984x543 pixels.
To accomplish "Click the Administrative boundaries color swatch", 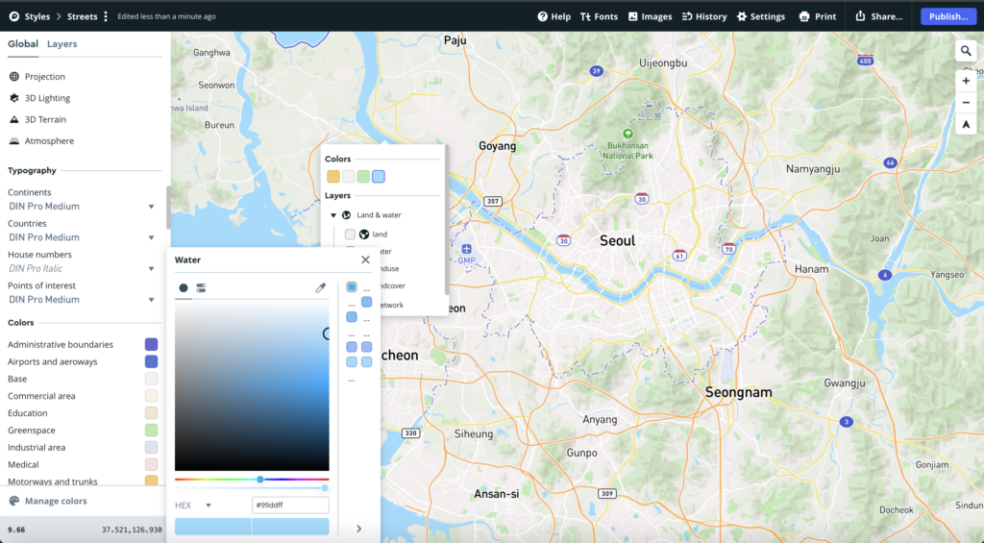I will [x=151, y=344].
